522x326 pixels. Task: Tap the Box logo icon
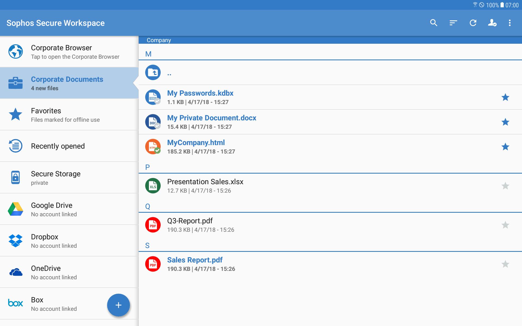pyautogui.click(x=15, y=303)
